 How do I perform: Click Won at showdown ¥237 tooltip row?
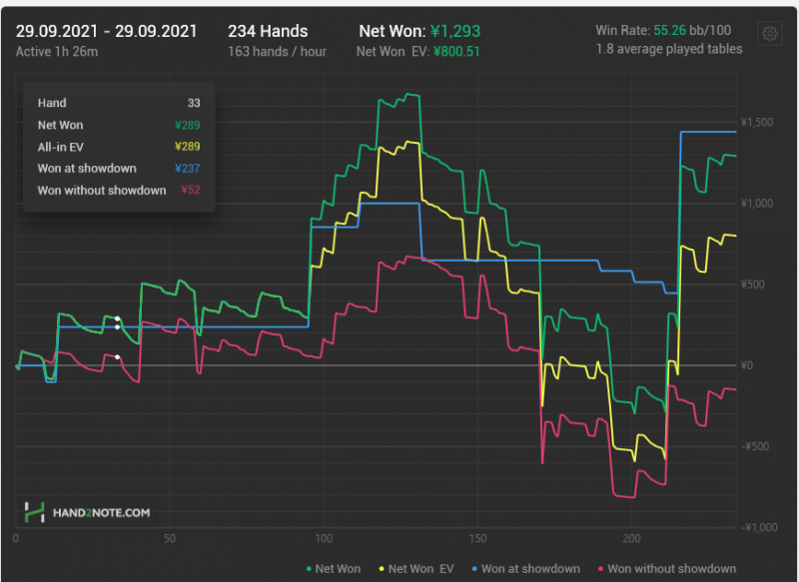120,169
